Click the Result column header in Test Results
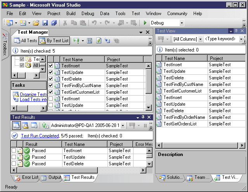This screenshot has width=248, height=192. click(x=42, y=144)
